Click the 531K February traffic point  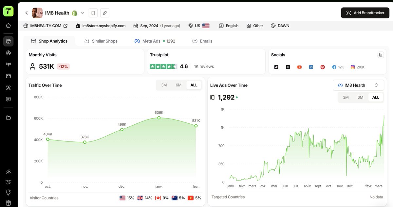click(x=196, y=126)
